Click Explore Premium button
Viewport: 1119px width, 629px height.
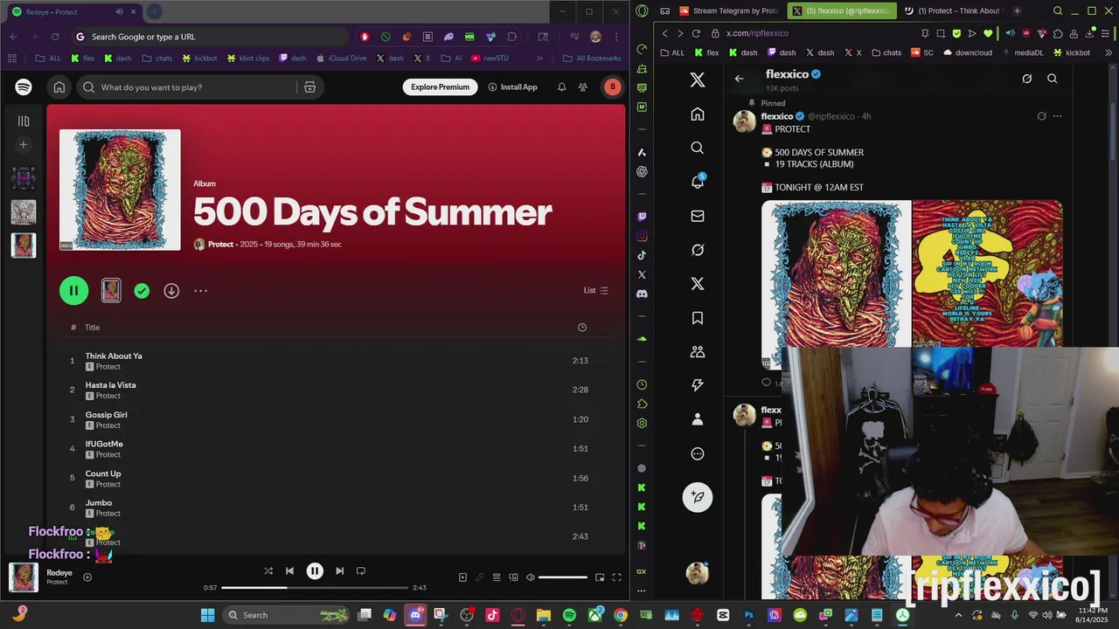440,86
